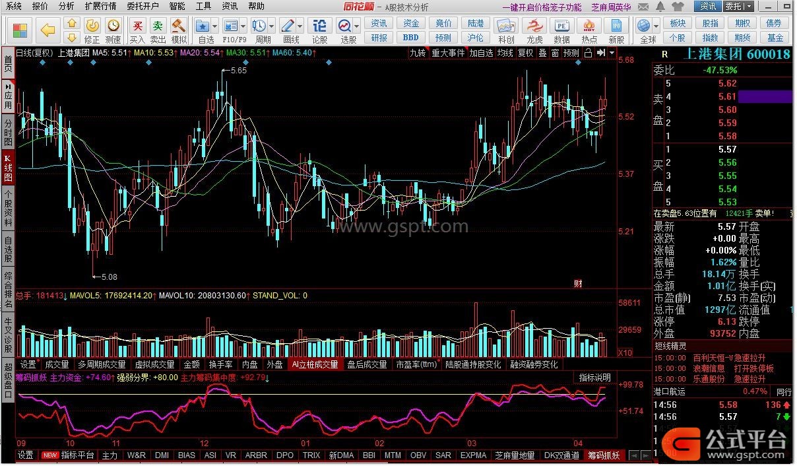Click the red 买入 buy icon
Image resolution: width=797 pixels, height=466 pixels.
click(137, 26)
